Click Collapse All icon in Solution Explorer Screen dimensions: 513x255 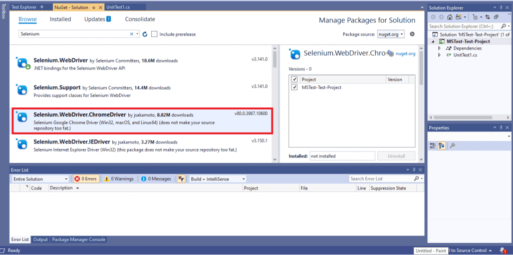(496, 17)
